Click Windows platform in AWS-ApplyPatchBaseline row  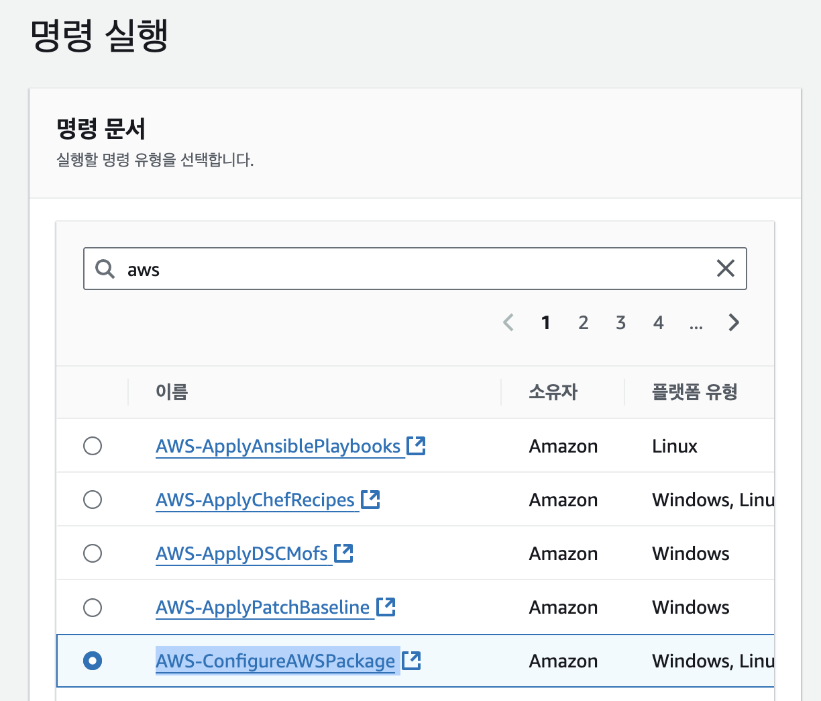point(691,608)
